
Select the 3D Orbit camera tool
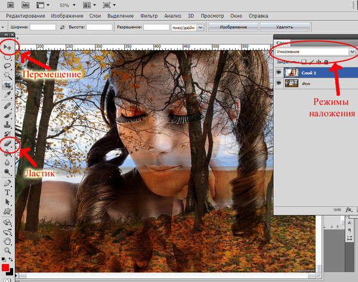7,232
